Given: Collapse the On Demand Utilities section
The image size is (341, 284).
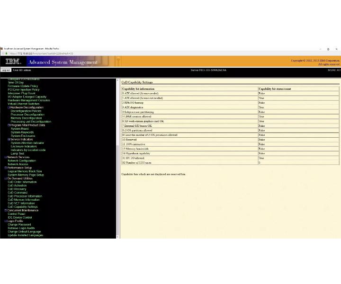Looking at the screenshot, I should tap(6, 178).
